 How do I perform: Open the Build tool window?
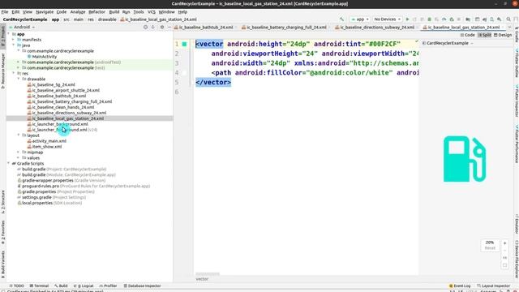[x=61, y=286]
